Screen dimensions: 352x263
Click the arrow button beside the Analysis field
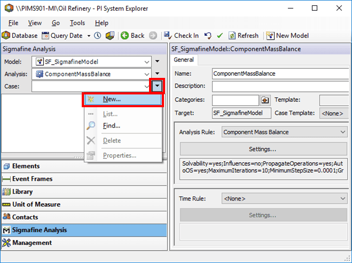pyautogui.click(x=158, y=74)
